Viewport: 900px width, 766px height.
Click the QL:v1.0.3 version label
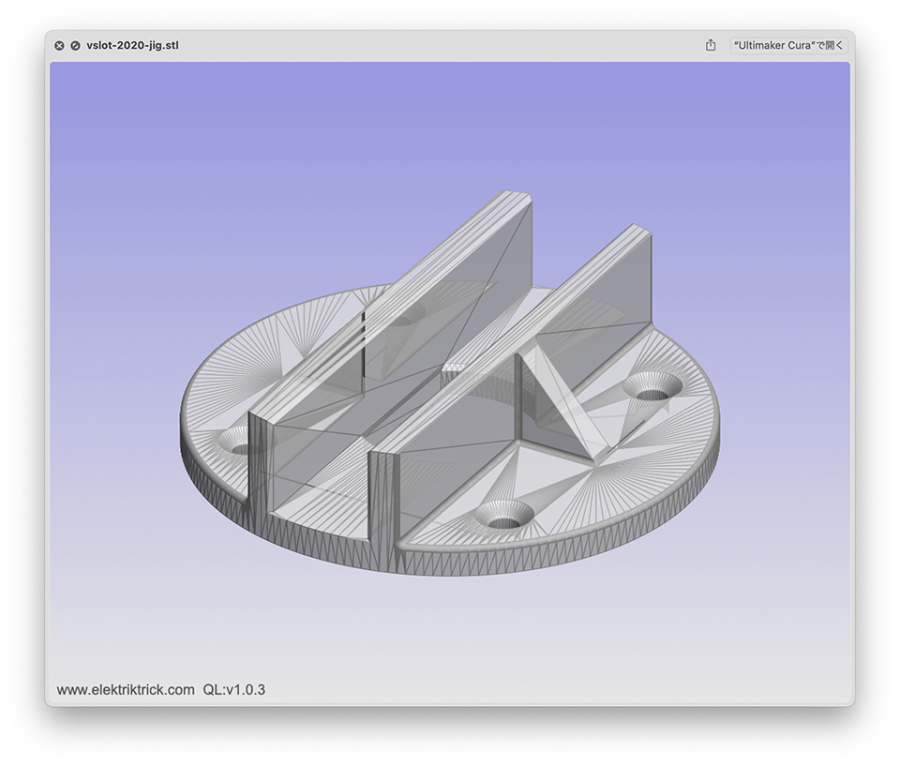coord(234,690)
